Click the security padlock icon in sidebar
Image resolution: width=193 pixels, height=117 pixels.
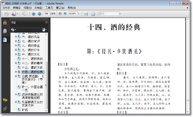[x=5, y=22]
